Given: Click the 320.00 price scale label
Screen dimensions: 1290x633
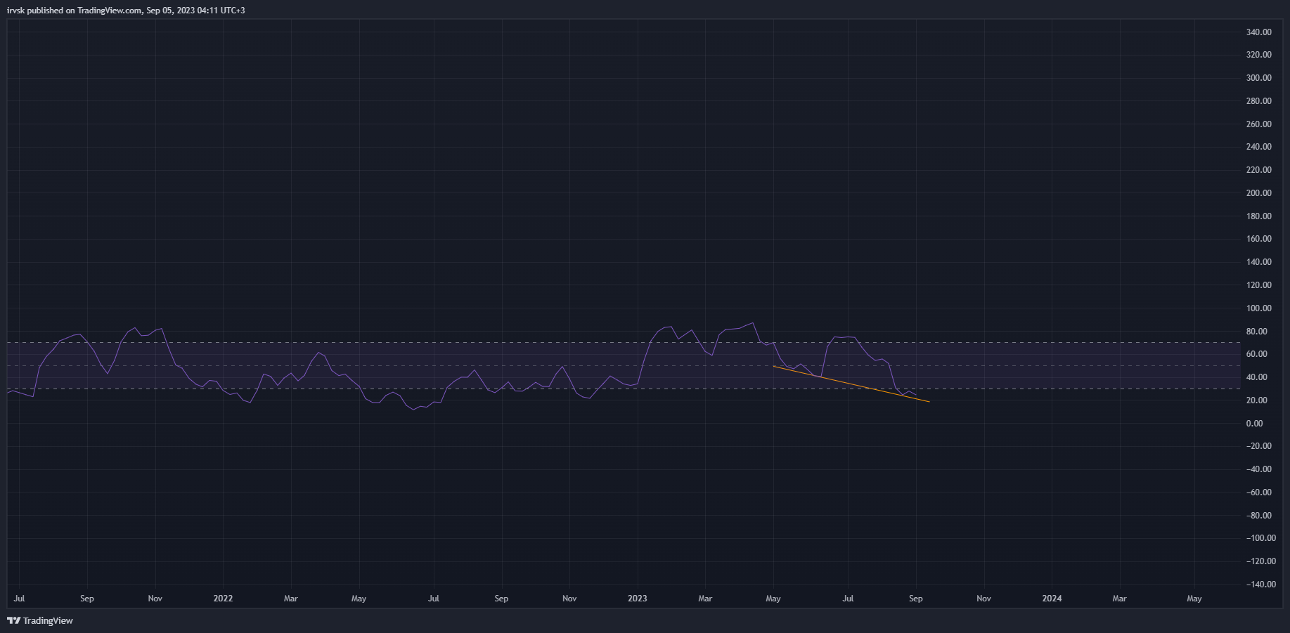Looking at the screenshot, I should [x=1258, y=55].
